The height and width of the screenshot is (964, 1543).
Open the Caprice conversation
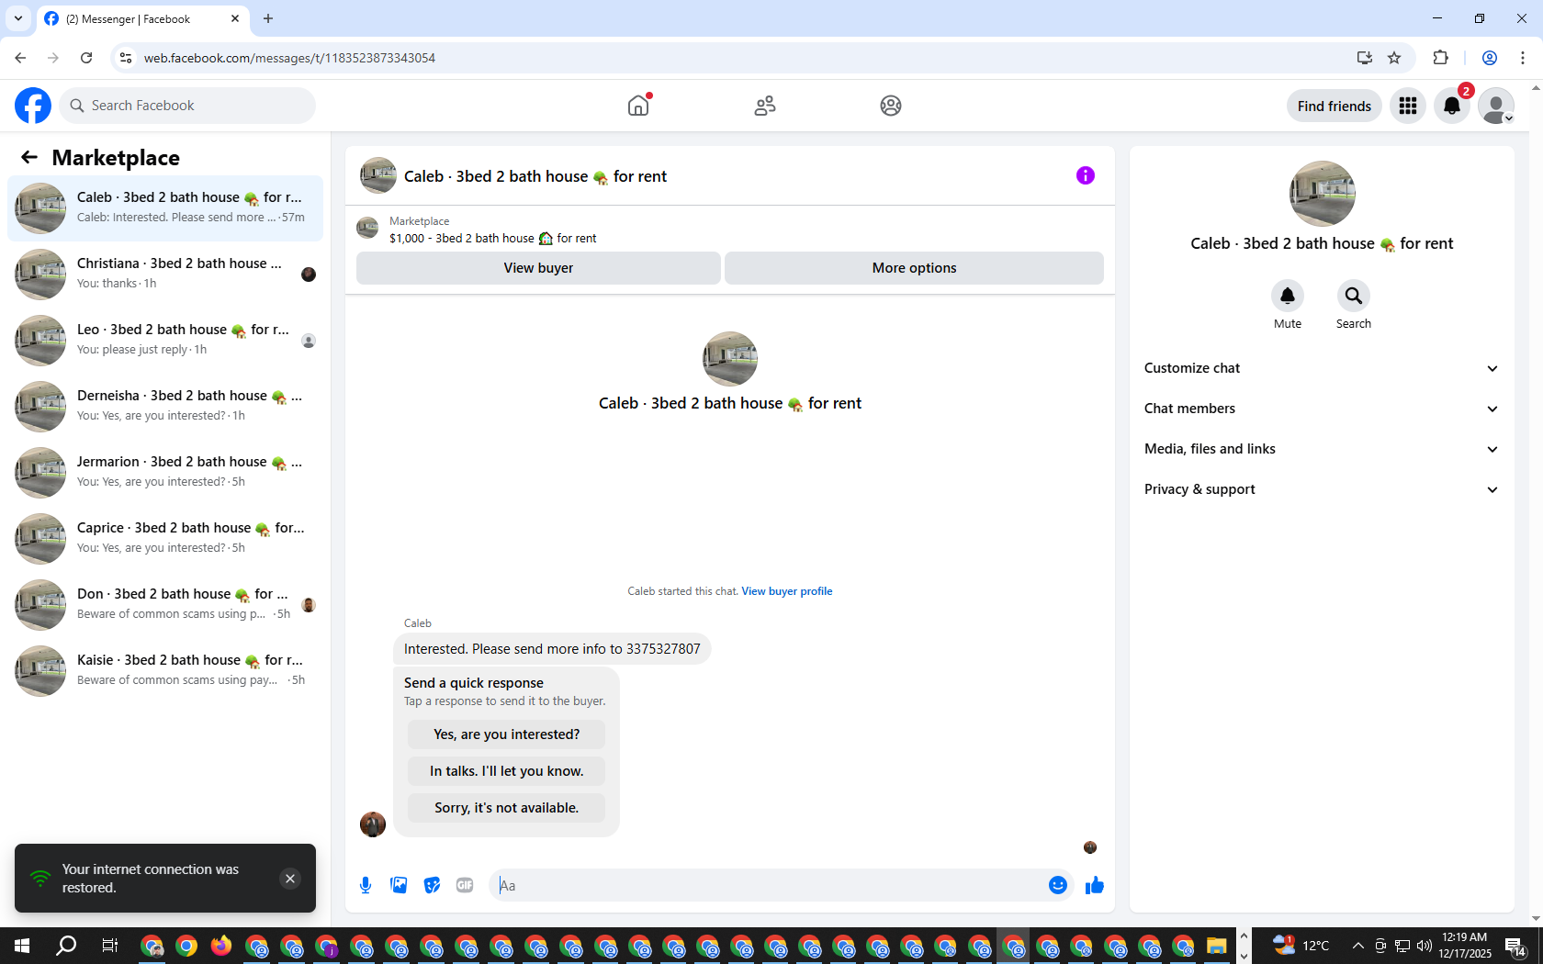coord(165,539)
